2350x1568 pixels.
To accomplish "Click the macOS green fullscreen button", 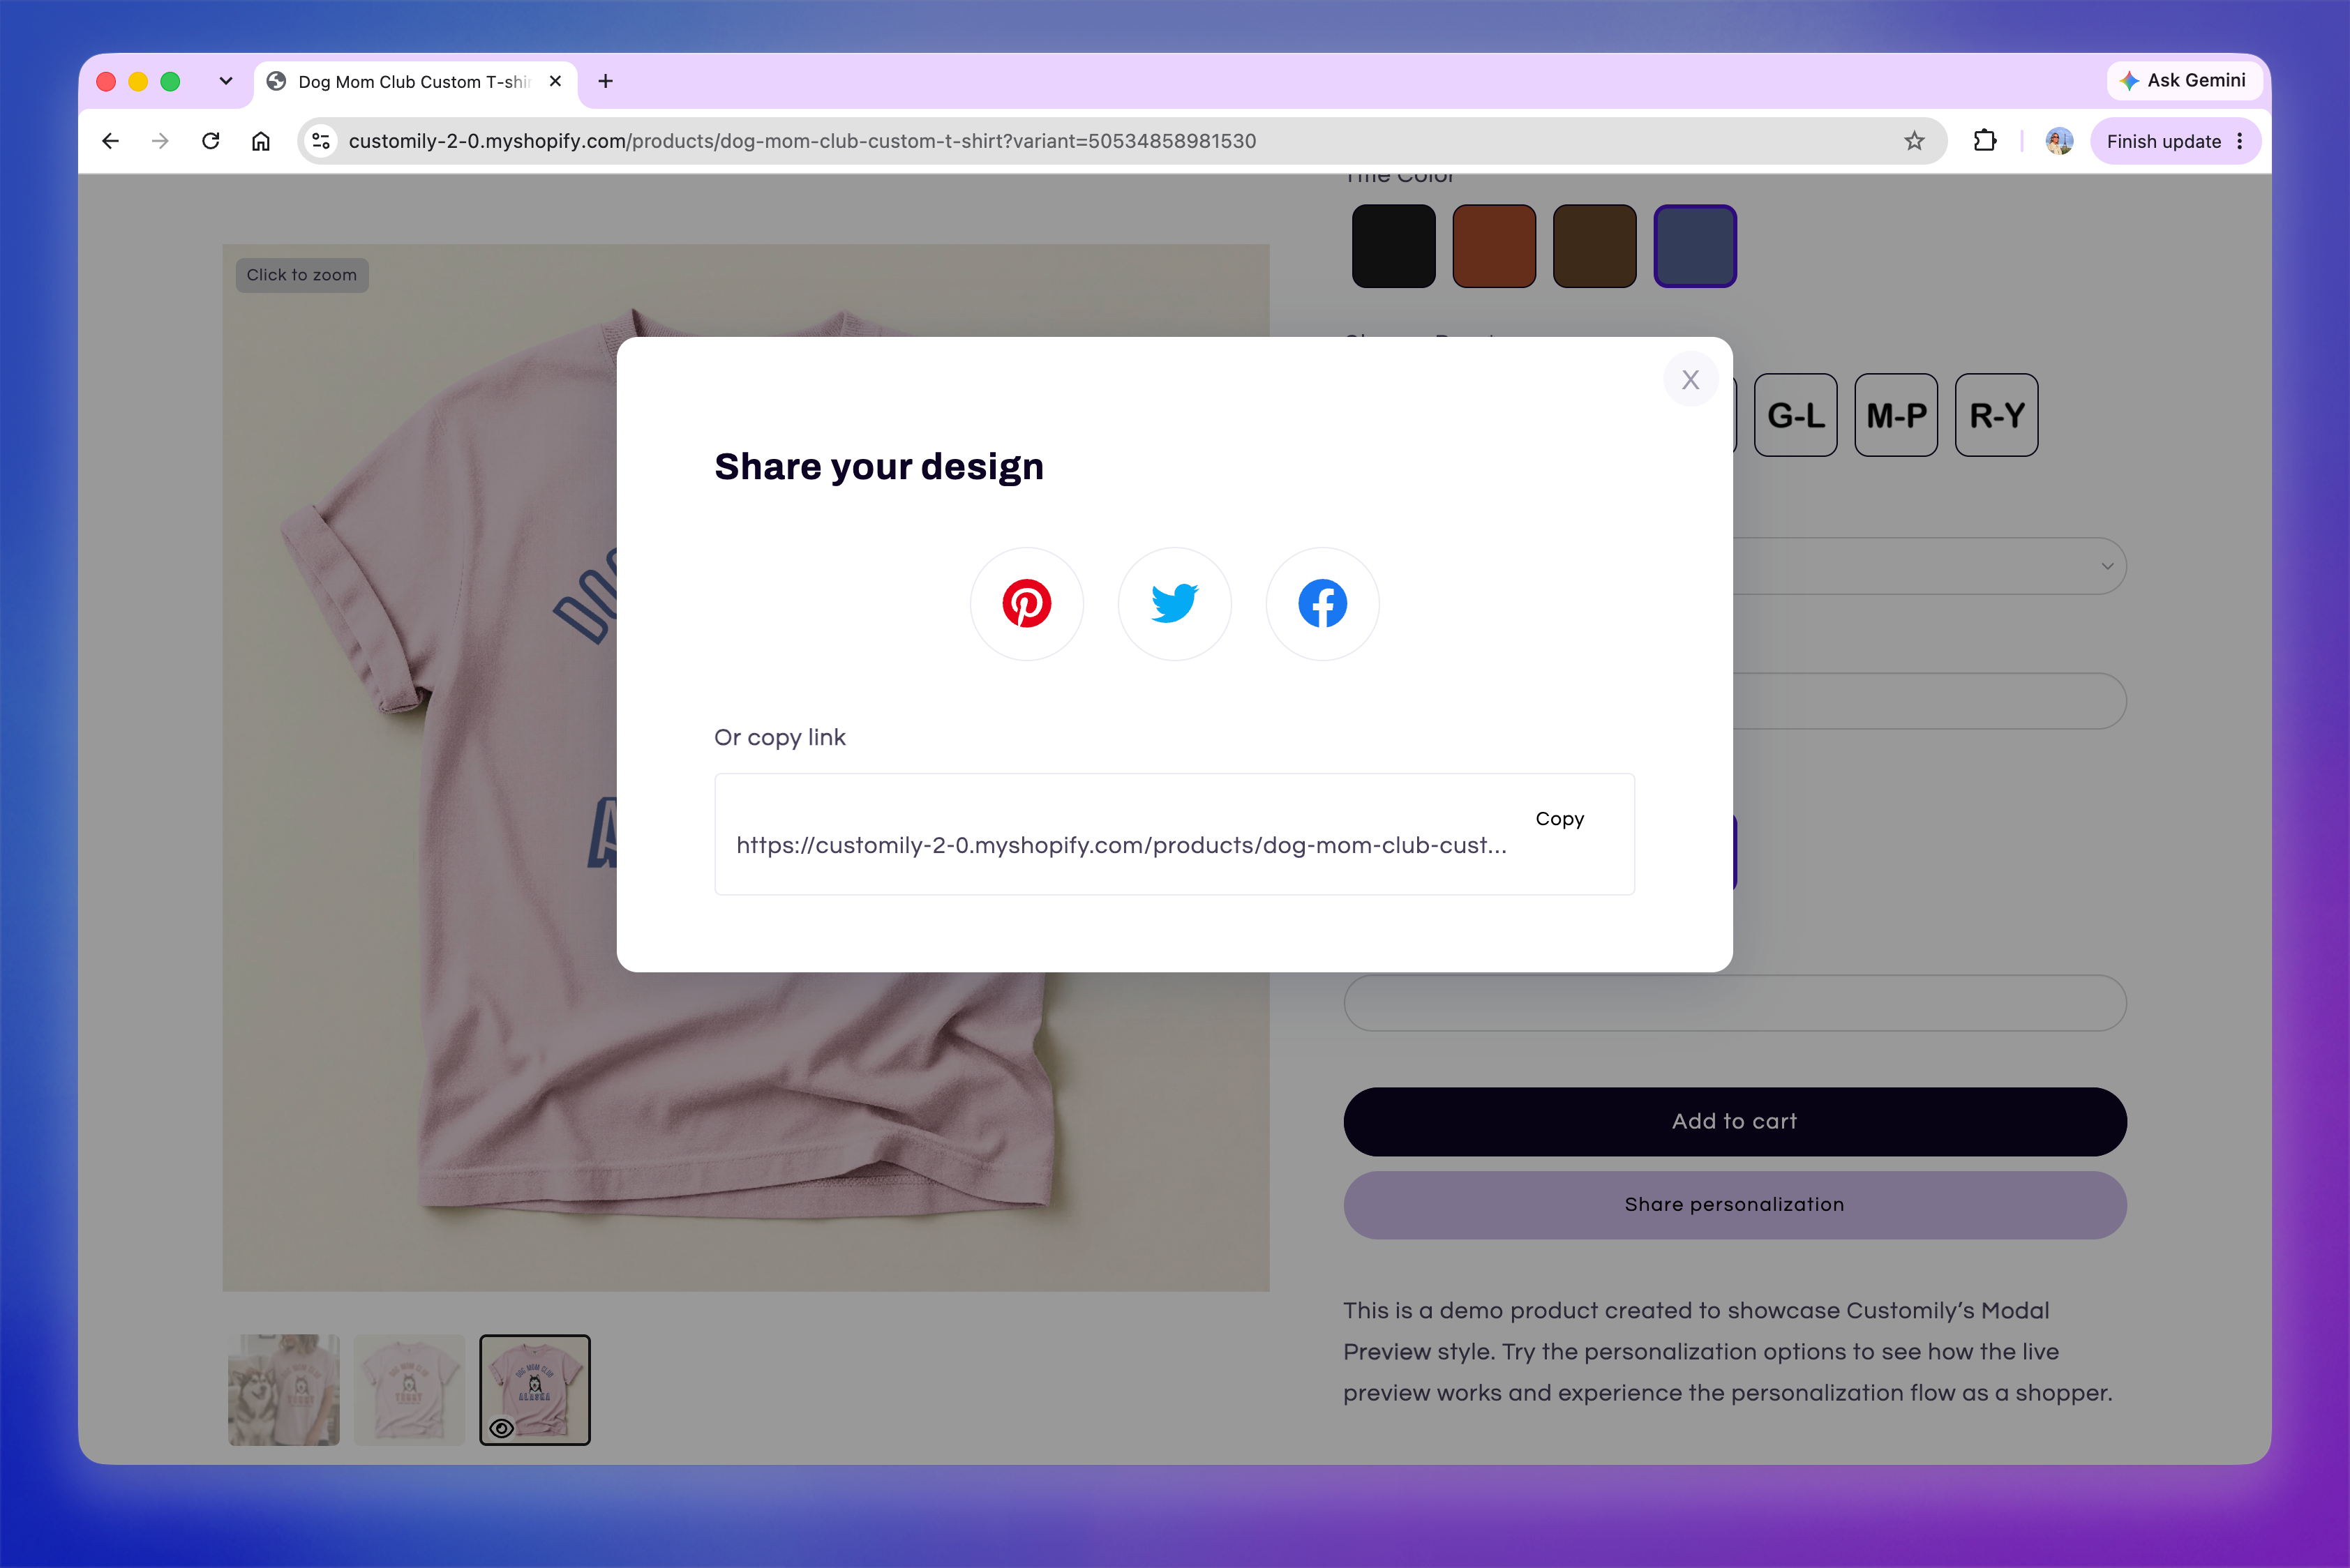I will click(170, 81).
